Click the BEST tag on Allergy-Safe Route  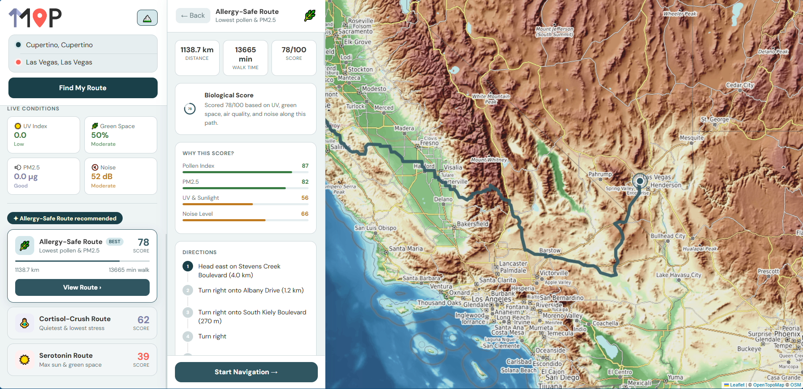(x=115, y=241)
